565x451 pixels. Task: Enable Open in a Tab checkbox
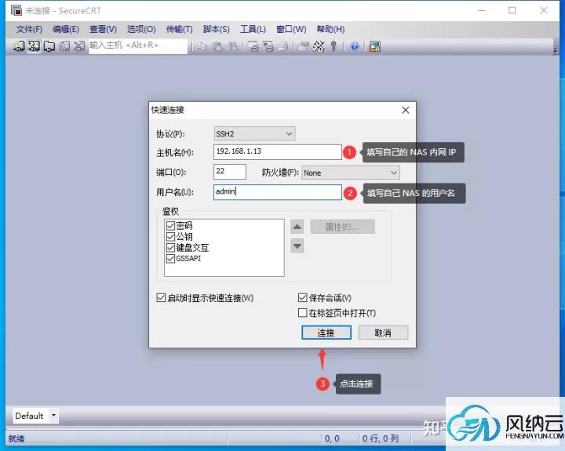[x=303, y=313]
